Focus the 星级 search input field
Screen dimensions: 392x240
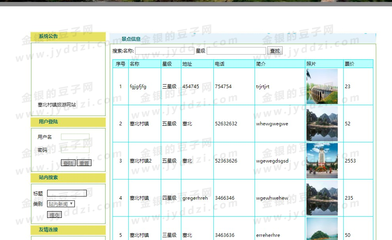(x=236, y=51)
